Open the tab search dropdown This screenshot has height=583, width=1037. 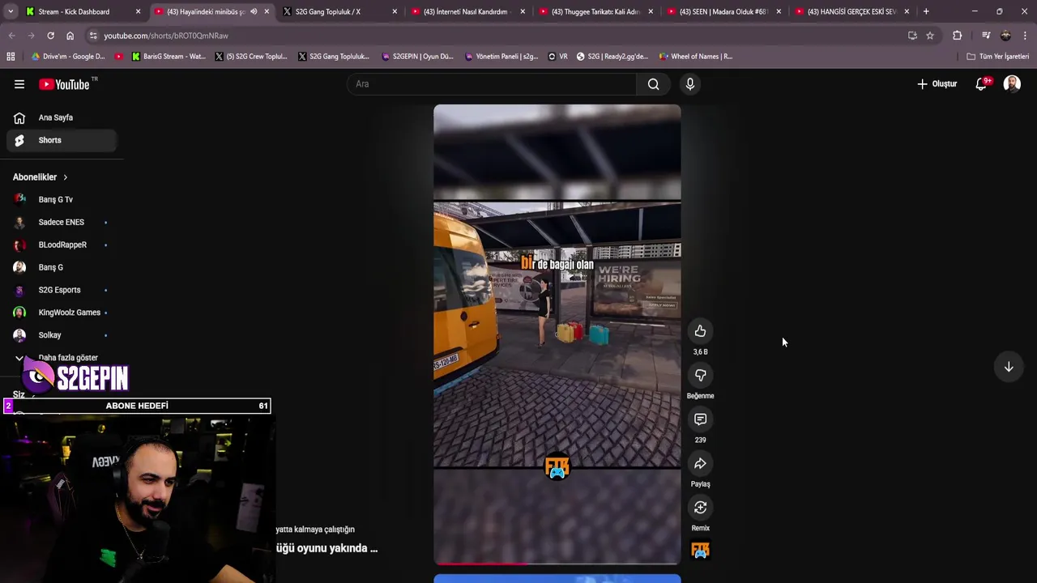tap(11, 11)
